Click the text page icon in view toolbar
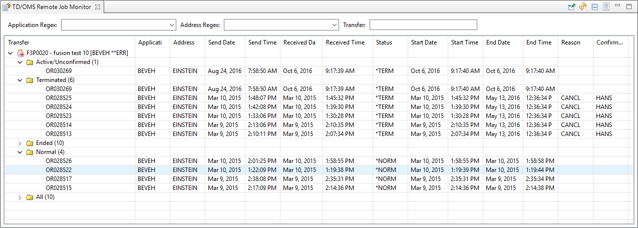Screen dimensions: 638x228 (x=606, y=6)
